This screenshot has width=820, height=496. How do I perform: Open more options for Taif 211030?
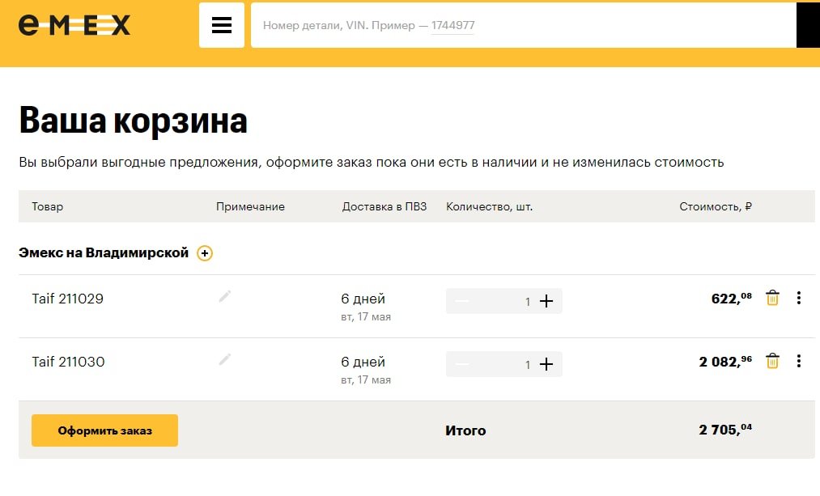coord(799,361)
